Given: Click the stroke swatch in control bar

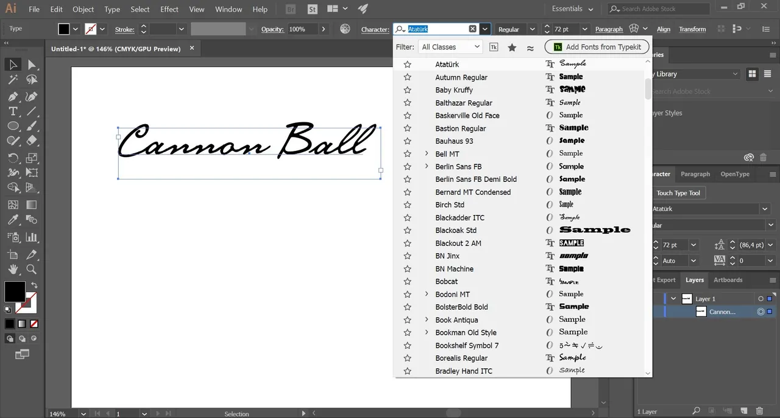Looking at the screenshot, I should pyautogui.click(x=90, y=29).
